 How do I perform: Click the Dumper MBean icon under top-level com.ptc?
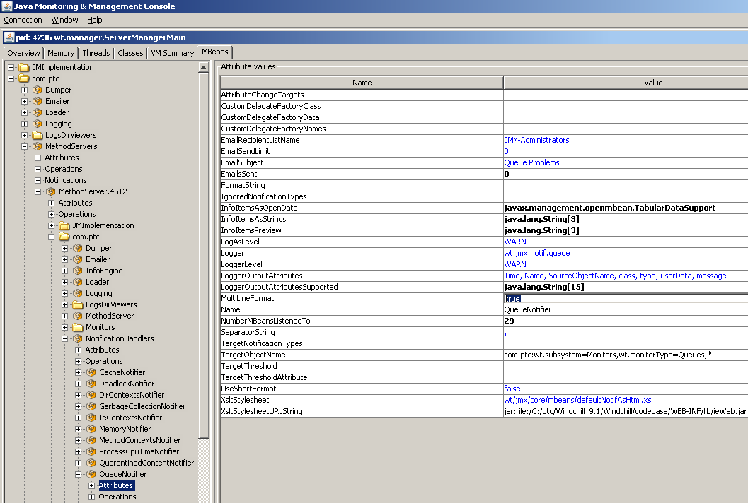coord(38,90)
